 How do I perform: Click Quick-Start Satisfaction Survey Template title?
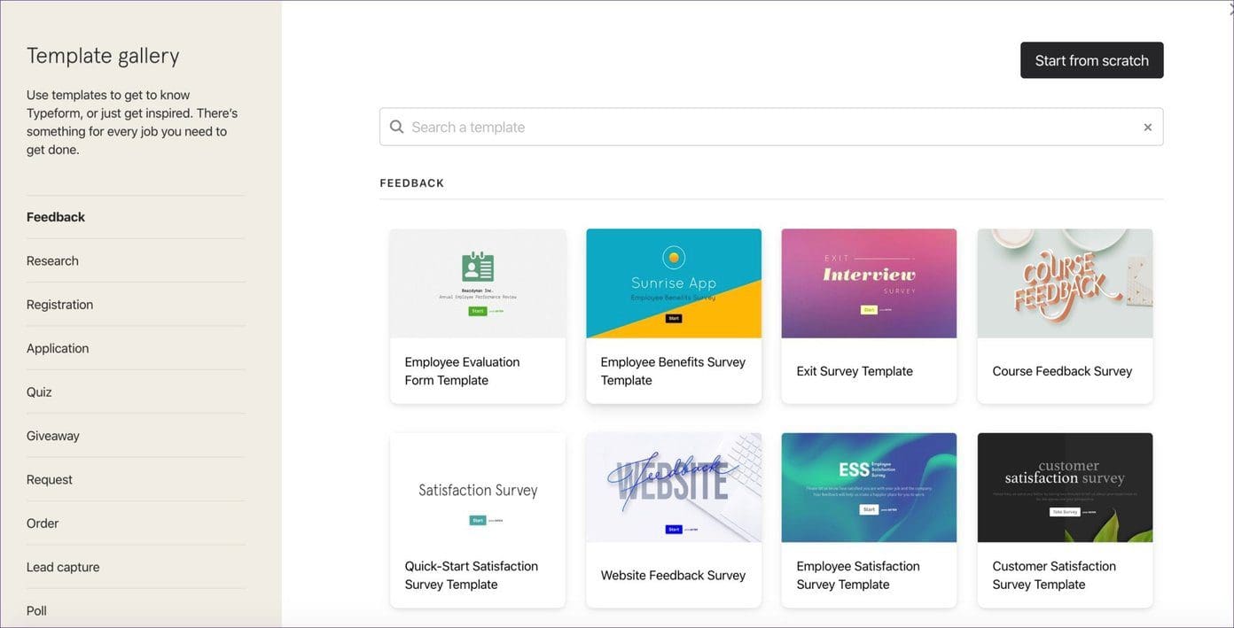pyautogui.click(x=471, y=575)
